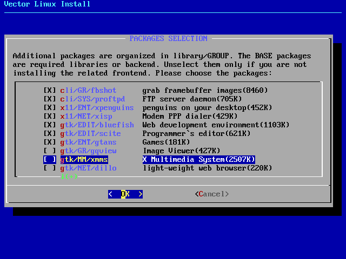Select 'penguins on your desktop(452K)' row text
Screen dimensions: 346x259
click(x=203, y=107)
